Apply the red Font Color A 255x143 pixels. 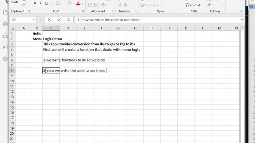point(78,4)
